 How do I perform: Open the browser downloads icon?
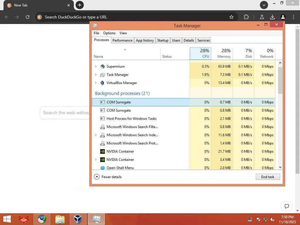272,17
